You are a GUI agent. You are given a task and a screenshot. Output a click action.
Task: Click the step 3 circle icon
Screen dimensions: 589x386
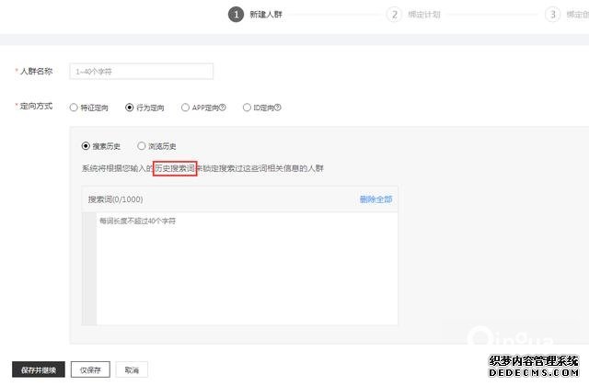pyautogui.click(x=552, y=14)
